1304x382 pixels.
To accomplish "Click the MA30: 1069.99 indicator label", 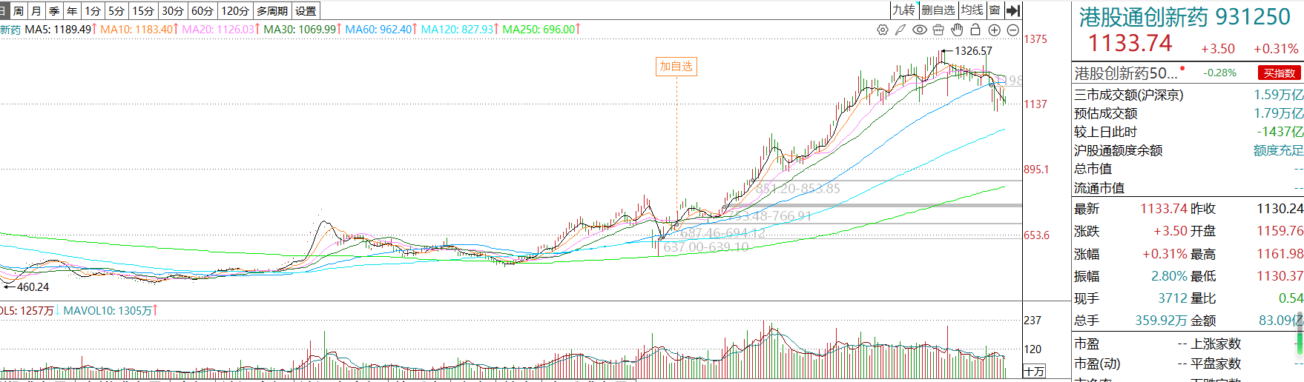I will pos(303,30).
